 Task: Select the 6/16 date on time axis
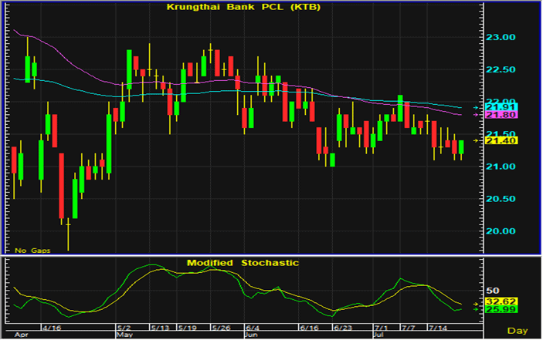(309, 328)
